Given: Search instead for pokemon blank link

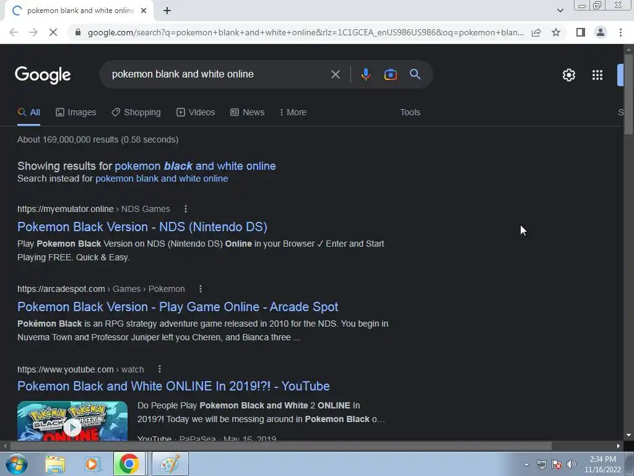Looking at the screenshot, I should click(162, 178).
